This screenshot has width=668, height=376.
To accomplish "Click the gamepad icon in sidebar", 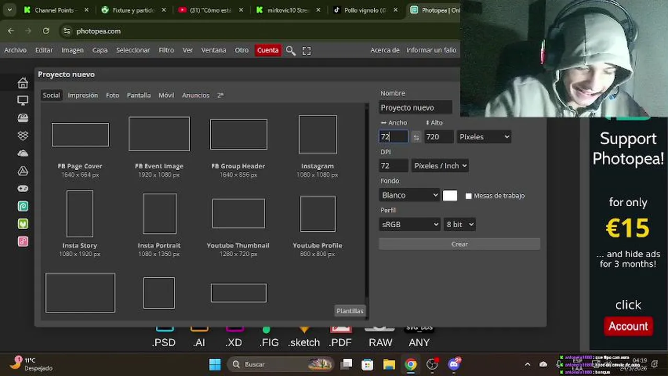I will coord(22,189).
